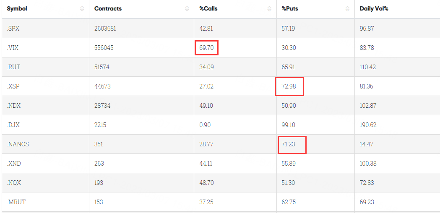
Task: Click the Daily Vol% column header
Action: click(x=374, y=9)
